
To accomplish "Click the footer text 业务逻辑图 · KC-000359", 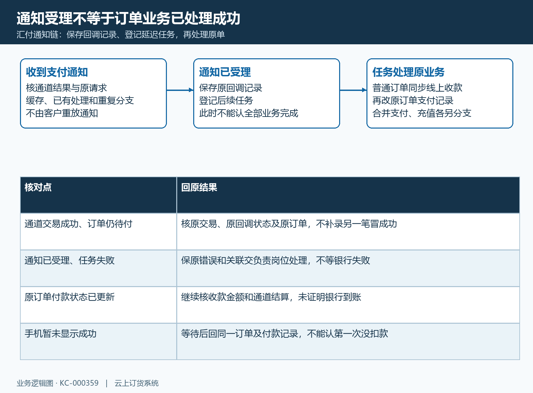I will pos(58,383).
